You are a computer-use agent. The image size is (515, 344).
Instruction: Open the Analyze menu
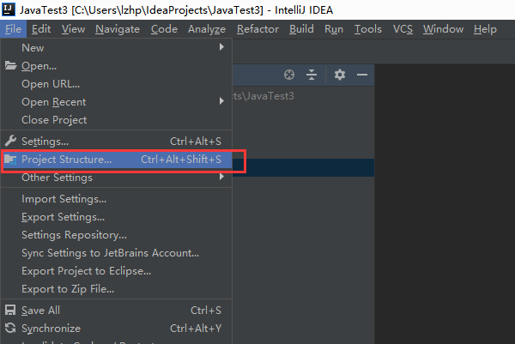[207, 29]
